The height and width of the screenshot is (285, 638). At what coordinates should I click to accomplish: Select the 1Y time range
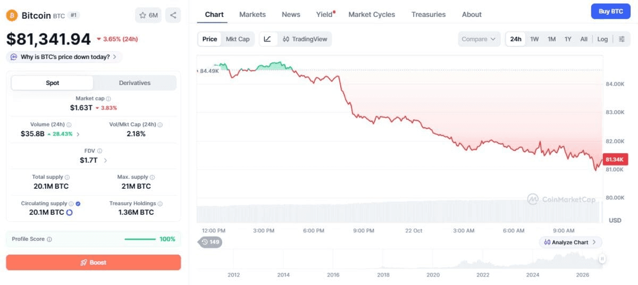(x=568, y=39)
